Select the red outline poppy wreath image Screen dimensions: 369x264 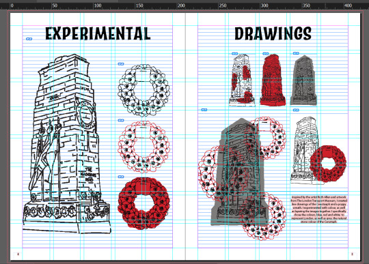point(143,147)
